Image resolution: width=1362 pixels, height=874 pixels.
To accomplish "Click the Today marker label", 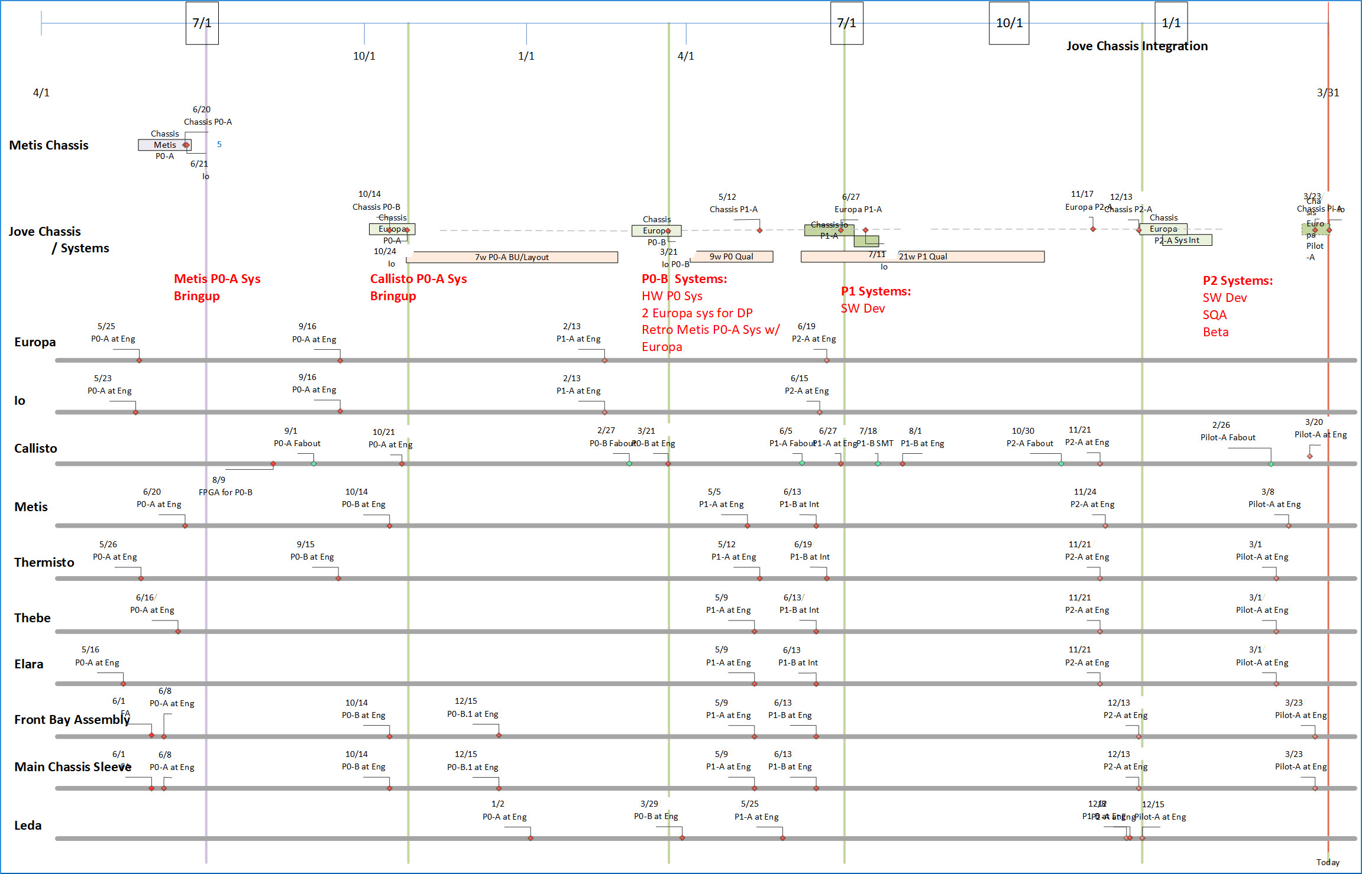I will pos(1328,862).
